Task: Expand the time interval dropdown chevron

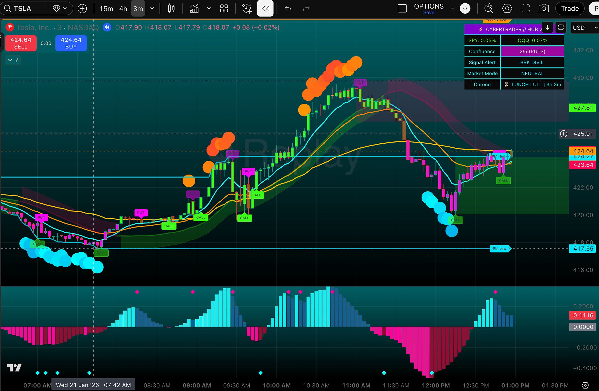Action: point(152,9)
